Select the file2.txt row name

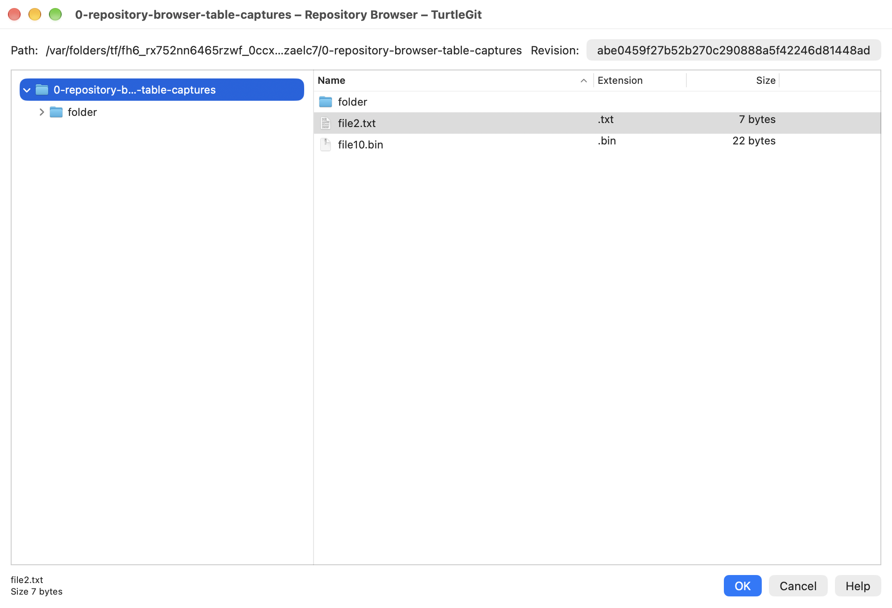pos(357,123)
